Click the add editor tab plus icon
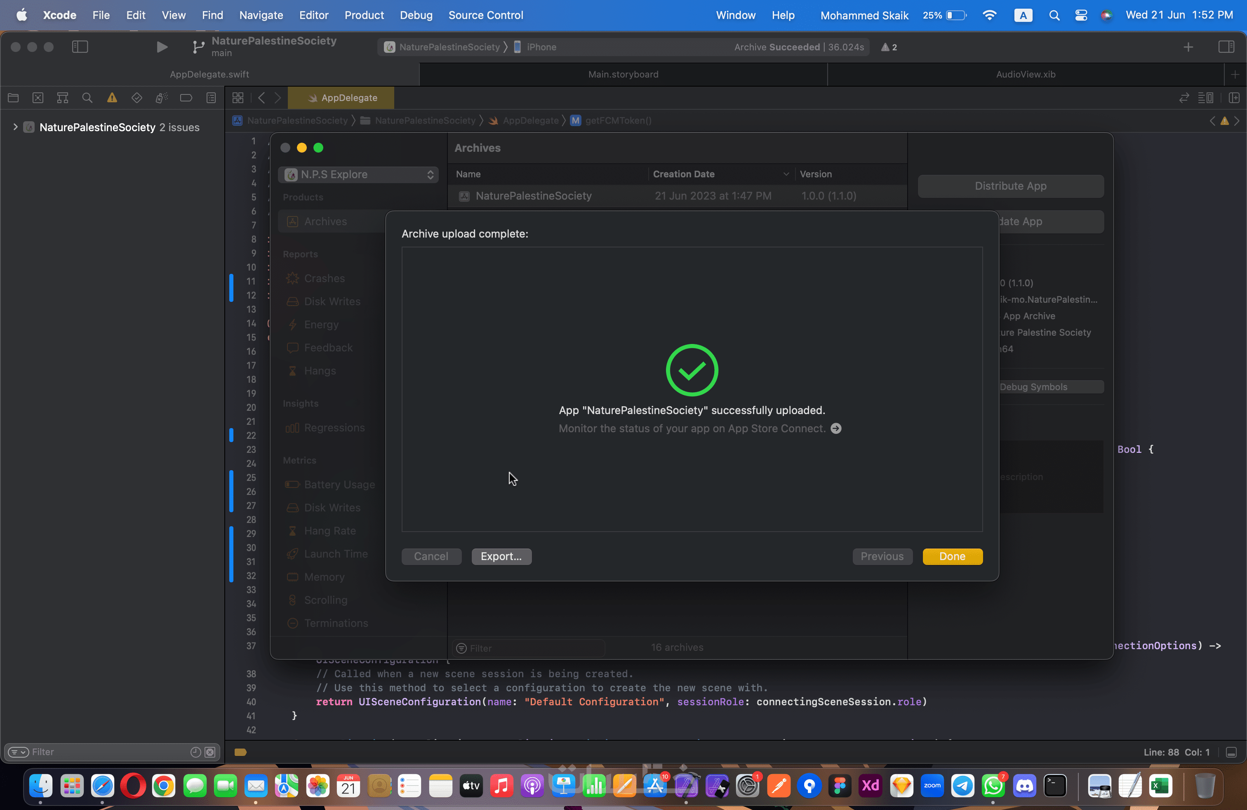The width and height of the screenshot is (1247, 810). (x=1235, y=74)
